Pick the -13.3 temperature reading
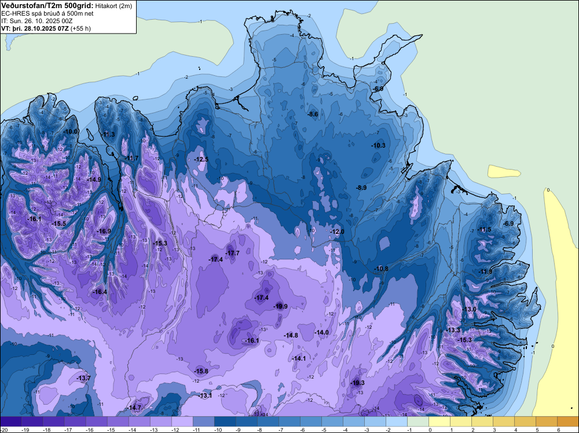 (453, 331)
